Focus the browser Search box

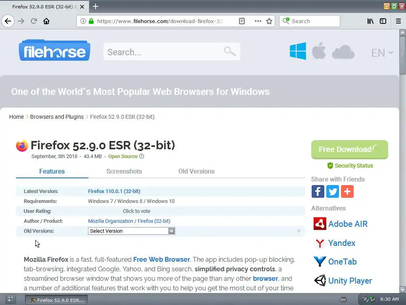(309, 21)
